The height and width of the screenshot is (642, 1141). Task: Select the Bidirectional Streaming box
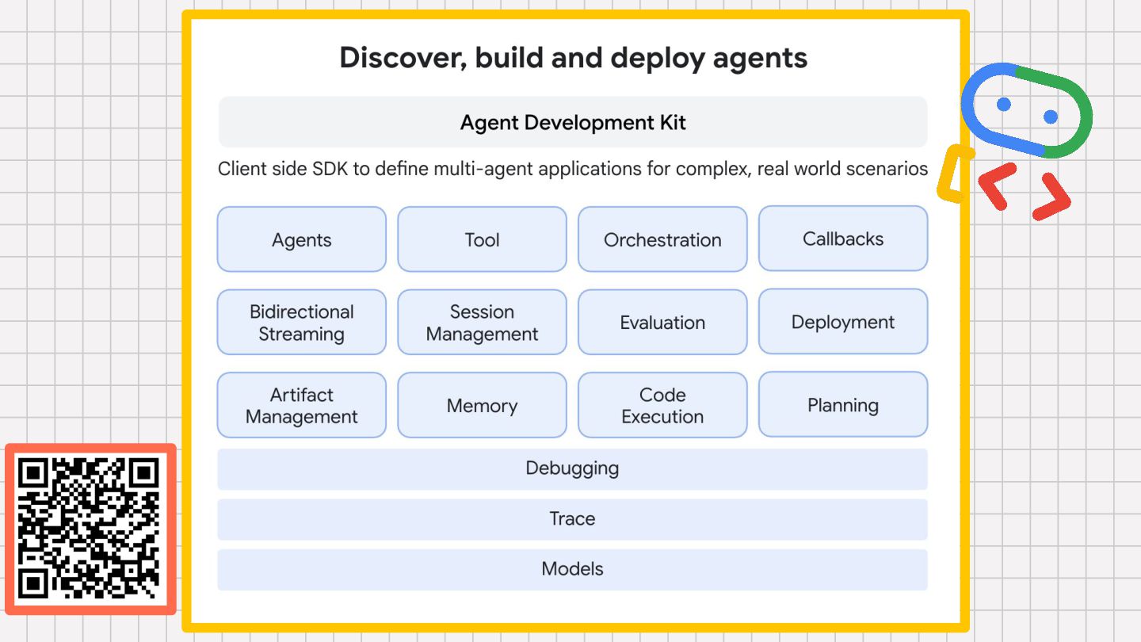302,323
